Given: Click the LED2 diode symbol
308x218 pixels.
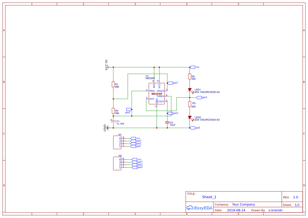Looking at the screenshot, I should pyautogui.click(x=190, y=117).
